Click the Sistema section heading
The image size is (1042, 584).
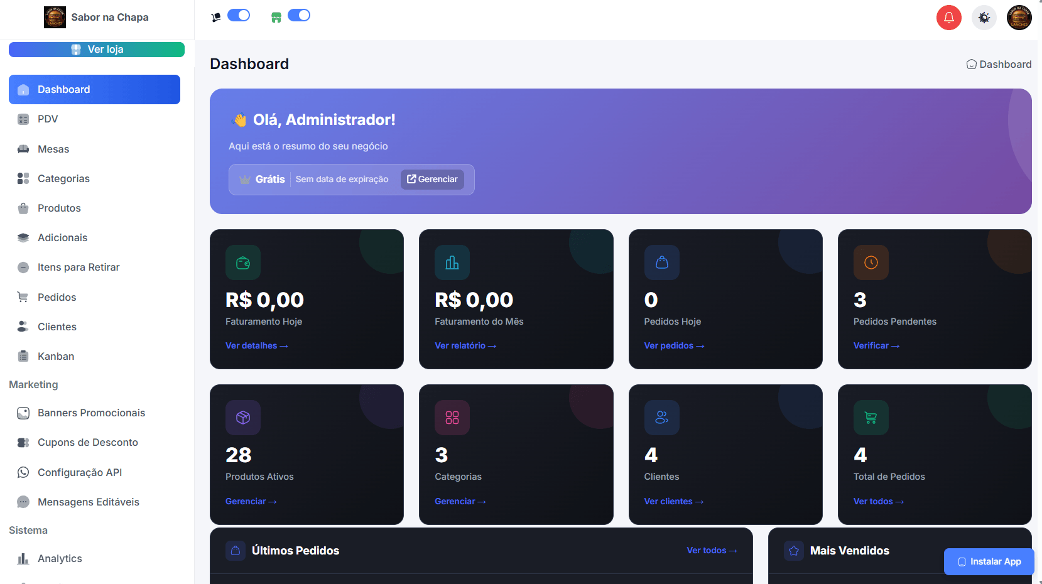tap(28, 530)
